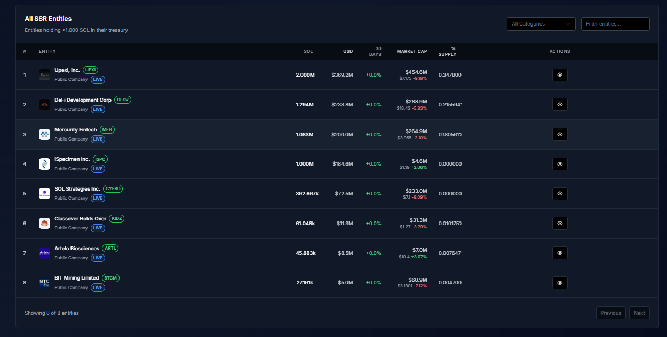The image size is (667, 337).
Task: Select the $238.8M USD value
Action: point(342,105)
